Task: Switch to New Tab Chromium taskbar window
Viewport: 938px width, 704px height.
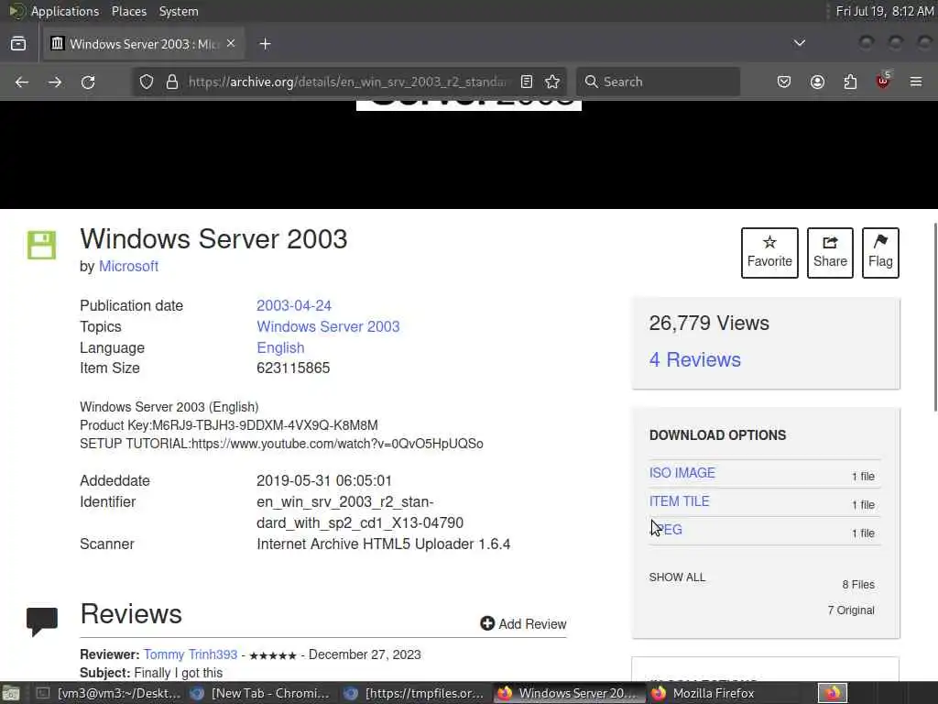Action: pos(259,693)
